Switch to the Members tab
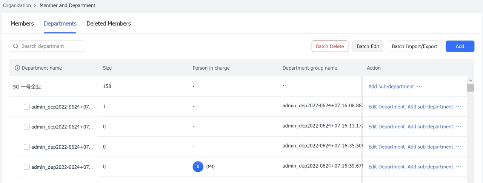The height and width of the screenshot is (183, 483). click(x=22, y=23)
